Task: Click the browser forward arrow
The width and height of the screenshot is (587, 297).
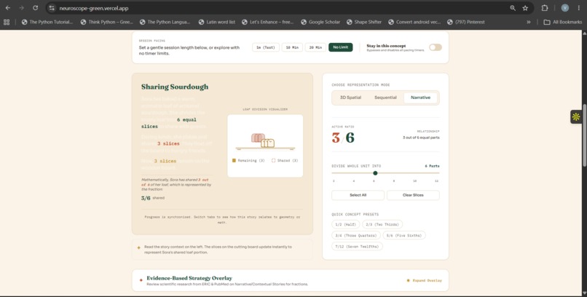Action: pos(21,8)
